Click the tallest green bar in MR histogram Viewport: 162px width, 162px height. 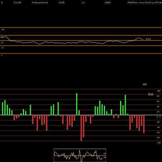77,104
